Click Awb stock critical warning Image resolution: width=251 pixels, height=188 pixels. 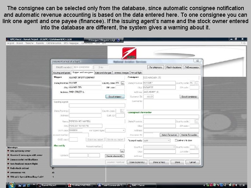click(x=19, y=168)
